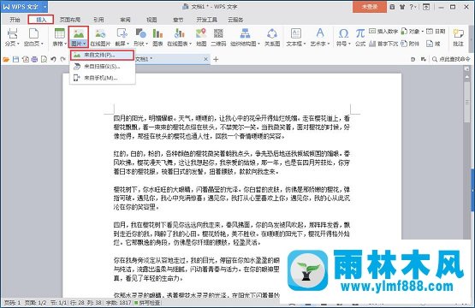
Task: Insert a field with 域
Action: [x=434, y=44]
